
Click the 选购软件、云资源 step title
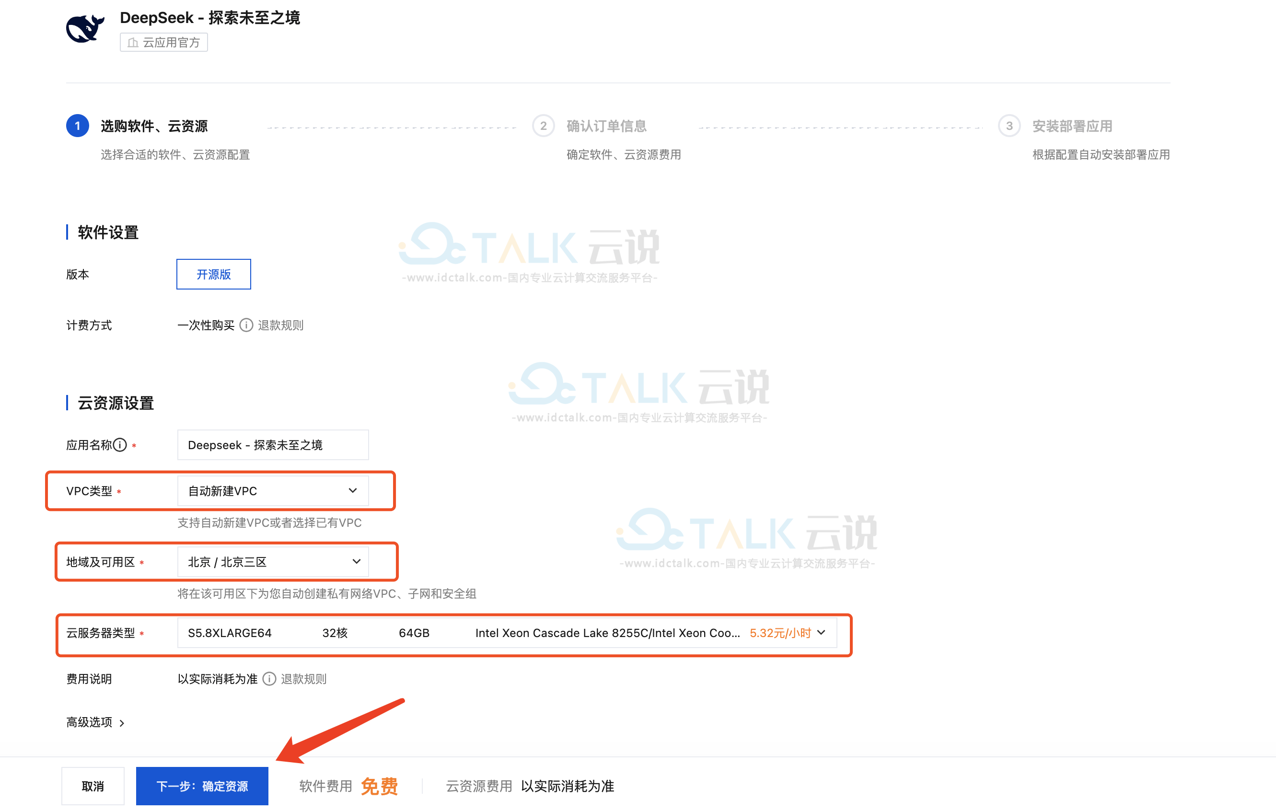click(154, 126)
